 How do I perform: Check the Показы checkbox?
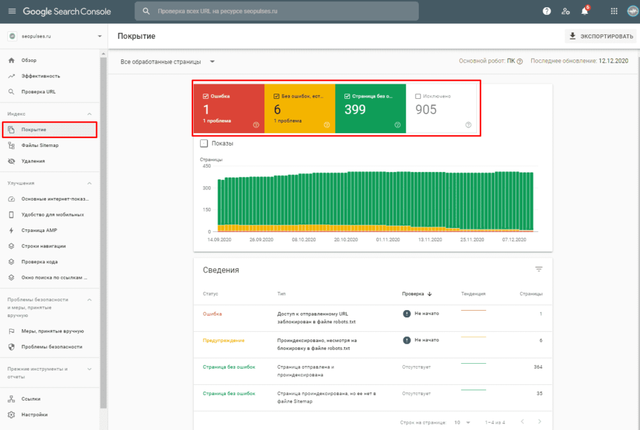(204, 143)
